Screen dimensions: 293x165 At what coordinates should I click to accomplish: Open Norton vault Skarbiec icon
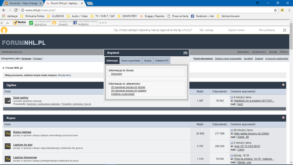tap(54, 23)
